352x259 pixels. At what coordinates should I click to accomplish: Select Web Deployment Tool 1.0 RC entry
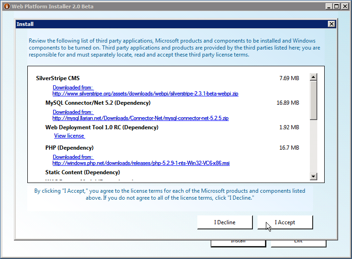coord(102,127)
